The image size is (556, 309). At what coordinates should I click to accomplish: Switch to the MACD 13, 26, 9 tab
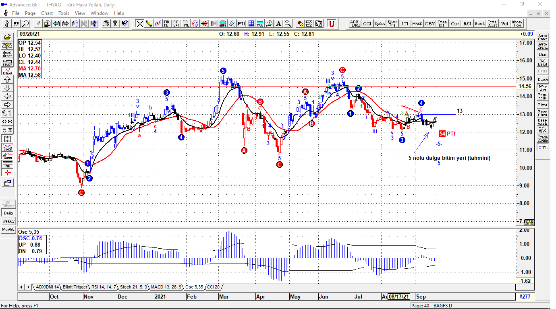point(166,287)
